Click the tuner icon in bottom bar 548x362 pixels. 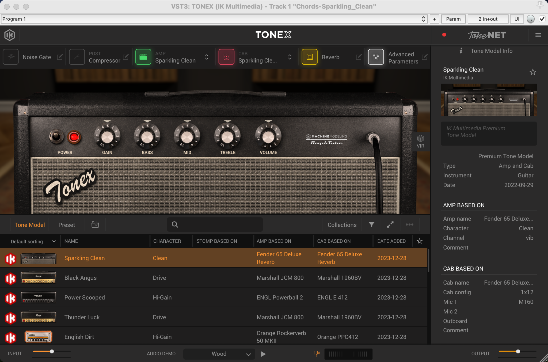[317, 354]
